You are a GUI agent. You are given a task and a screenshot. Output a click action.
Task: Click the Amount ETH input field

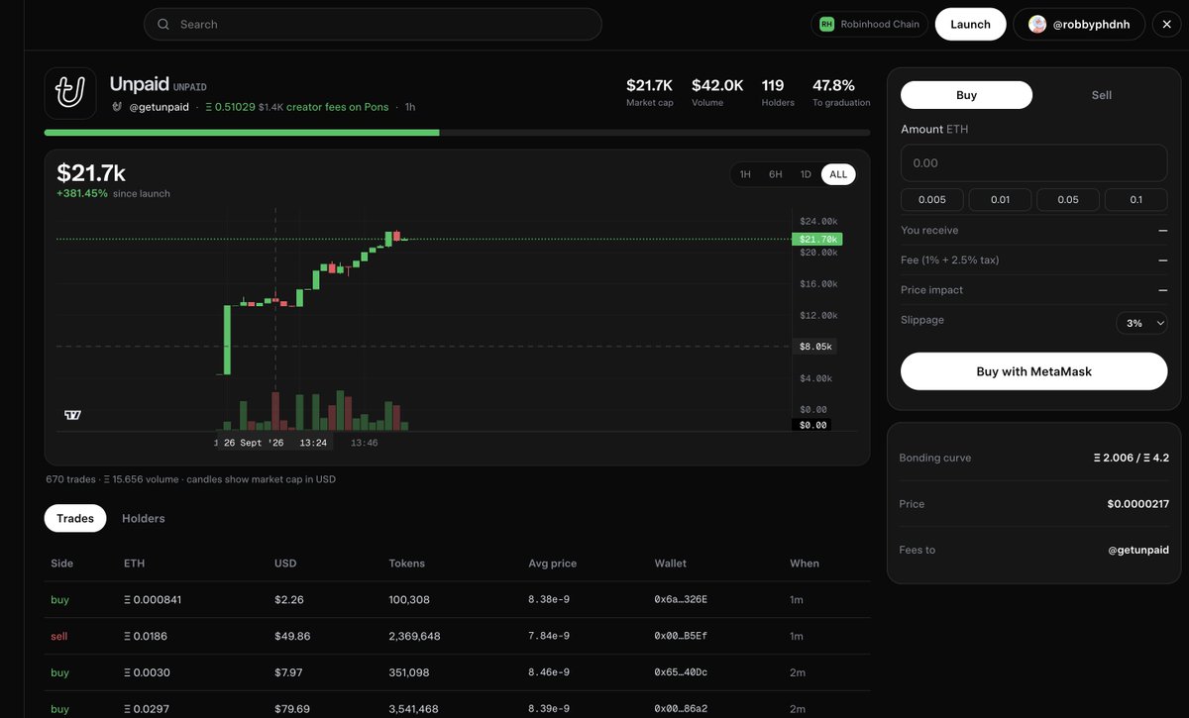pyautogui.click(x=1033, y=162)
